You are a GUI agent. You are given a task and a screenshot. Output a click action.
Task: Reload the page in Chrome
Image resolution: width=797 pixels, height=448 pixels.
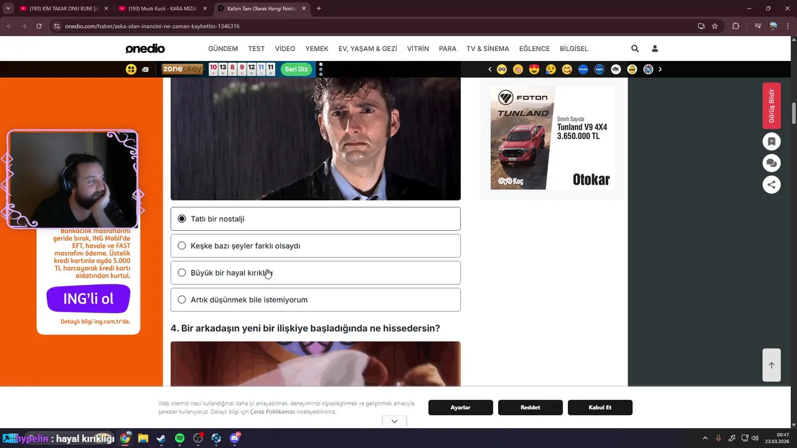coord(39,26)
